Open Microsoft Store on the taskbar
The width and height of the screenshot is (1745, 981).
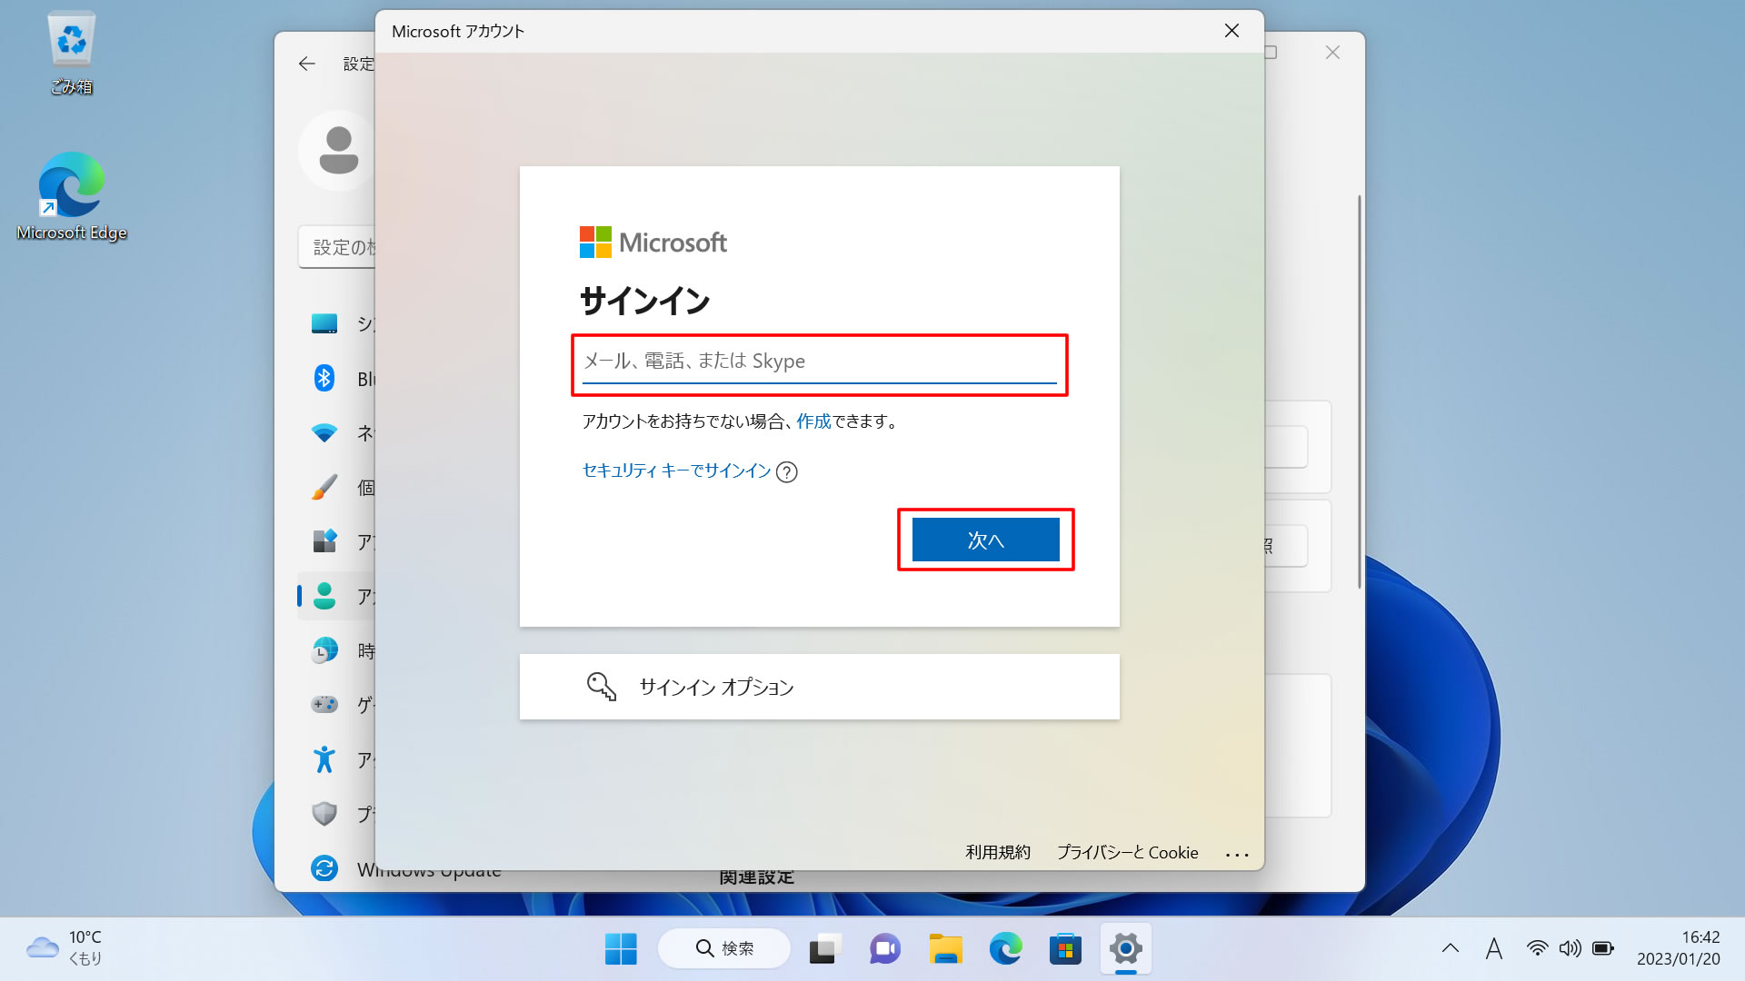pos(1065,948)
